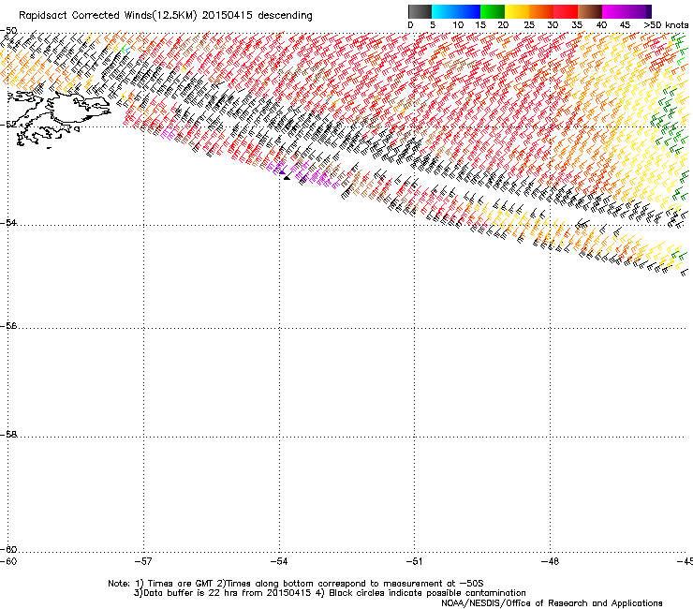Click the green 15-20 knots legend swatch
693x609 pixels.
coord(493,11)
